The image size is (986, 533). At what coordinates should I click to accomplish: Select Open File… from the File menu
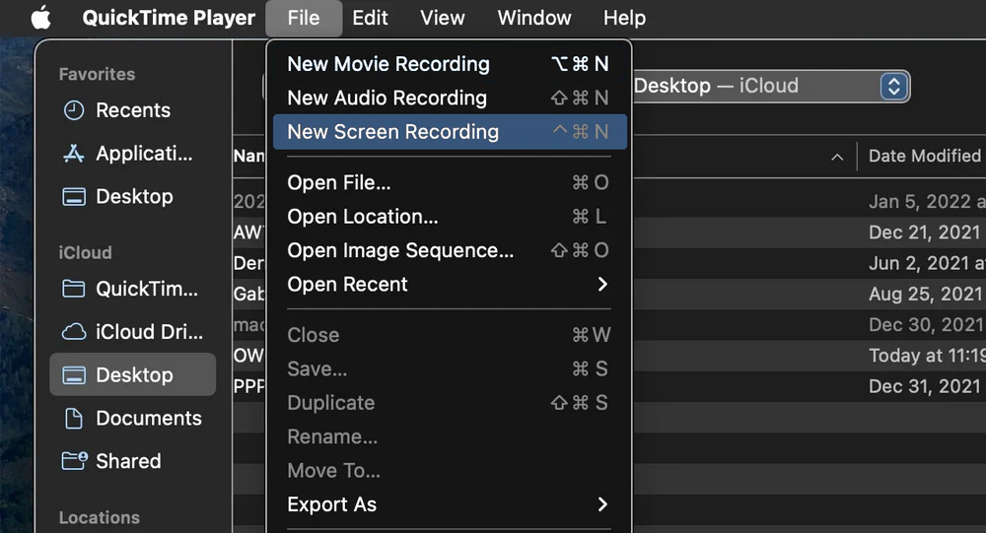[x=450, y=182]
